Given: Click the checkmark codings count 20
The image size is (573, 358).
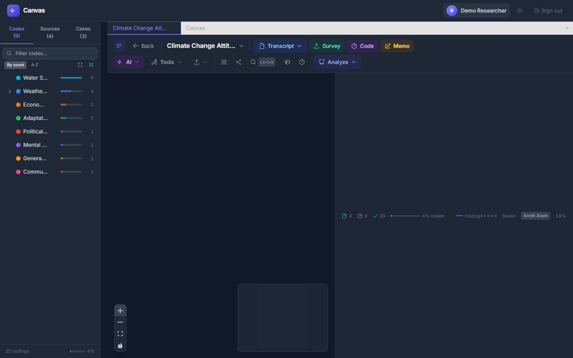Looking at the screenshot, I should click(x=379, y=216).
